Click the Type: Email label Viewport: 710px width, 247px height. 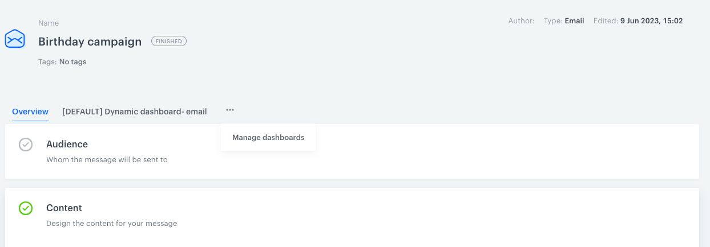(564, 20)
